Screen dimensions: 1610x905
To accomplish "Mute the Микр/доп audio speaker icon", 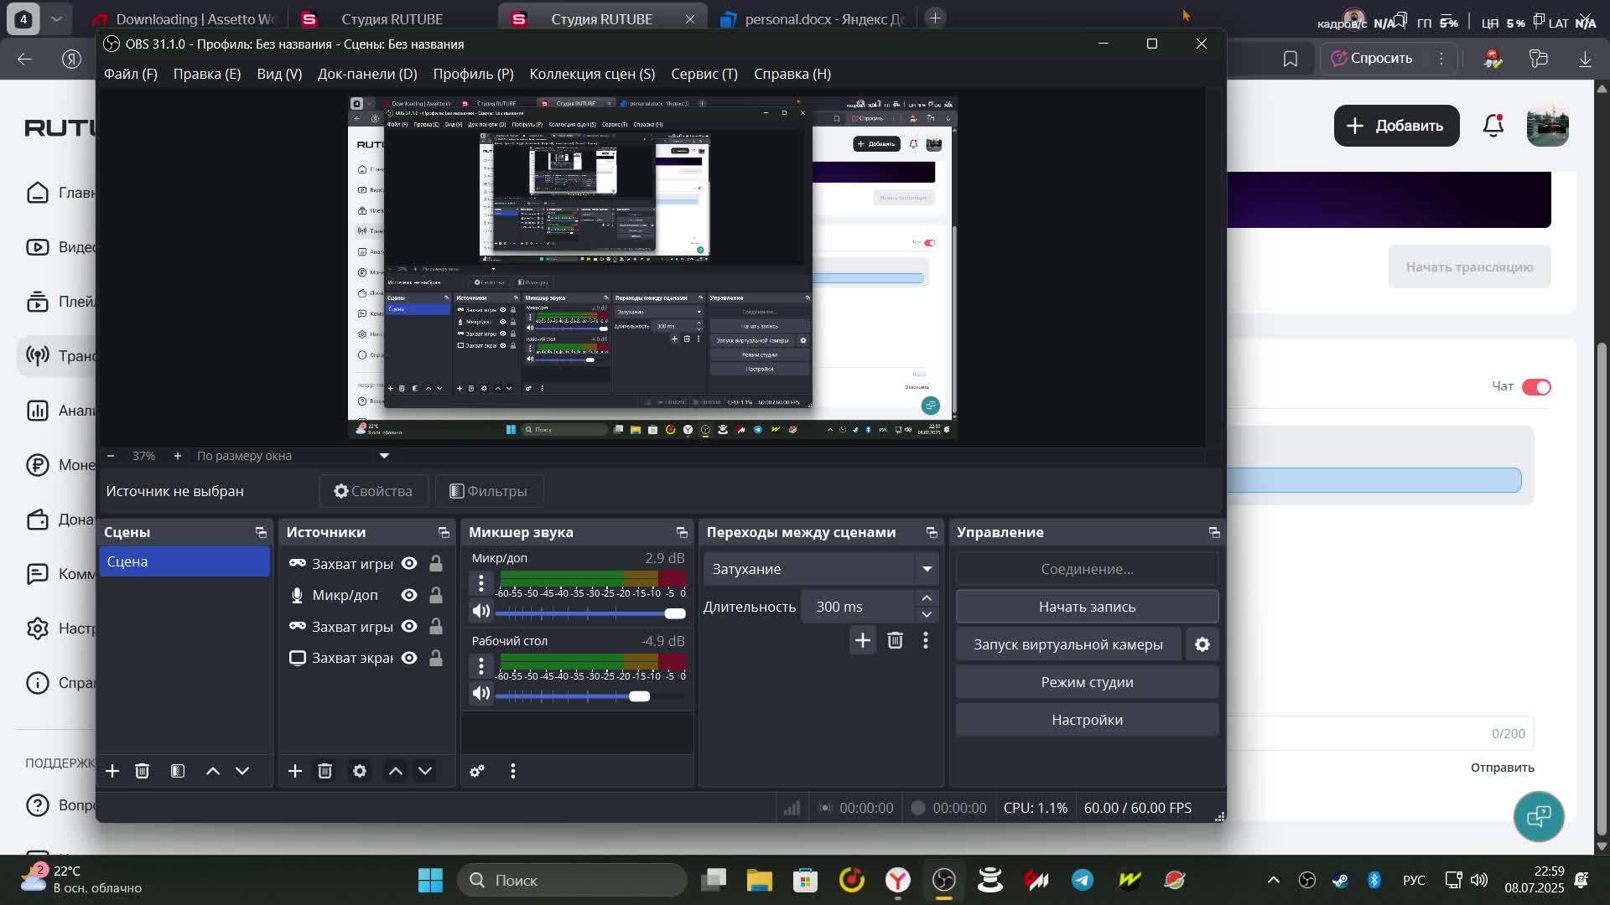I will [481, 612].
